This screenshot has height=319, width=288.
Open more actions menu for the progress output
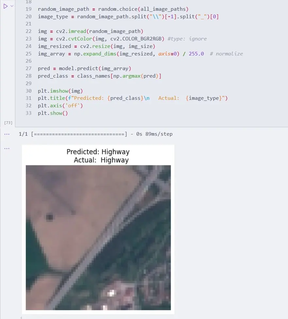[7, 134]
